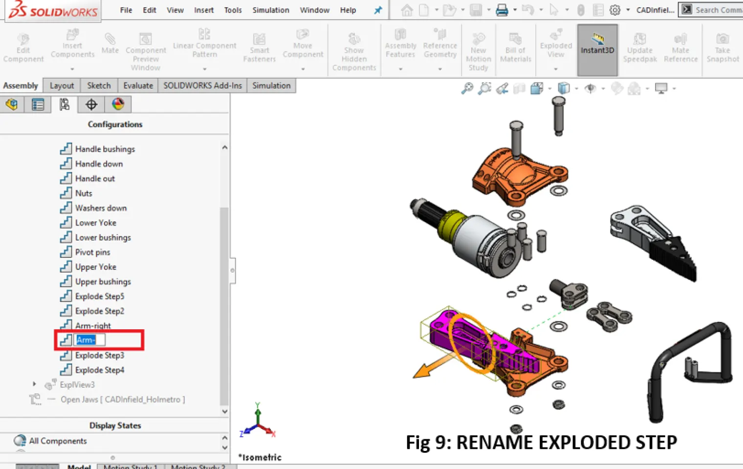Screen dimensions: 743x469
Task: Click the Hide/Show Items eye icon
Action: tap(590, 88)
